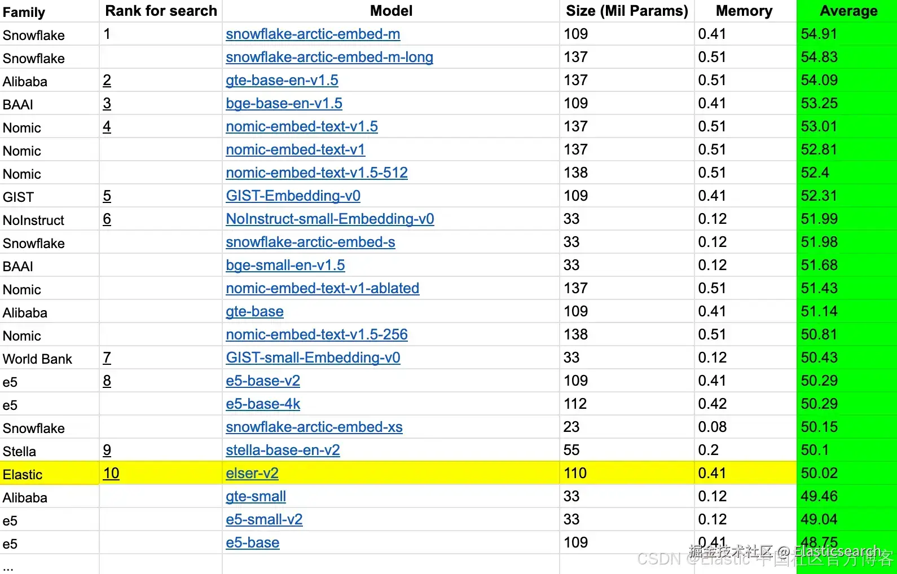Click the rank 10 link for Elastic
The width and height of the screenshot is (897, 574).
(111, 474)
